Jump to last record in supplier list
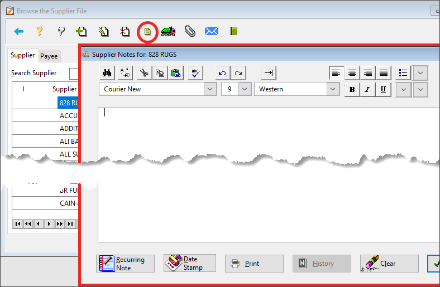 (70, 223)
